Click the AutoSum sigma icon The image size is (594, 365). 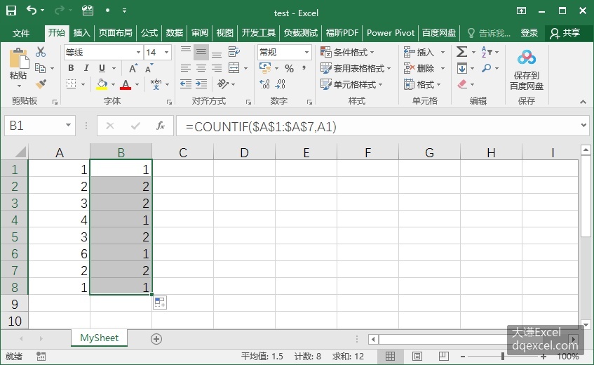[461, 51]
